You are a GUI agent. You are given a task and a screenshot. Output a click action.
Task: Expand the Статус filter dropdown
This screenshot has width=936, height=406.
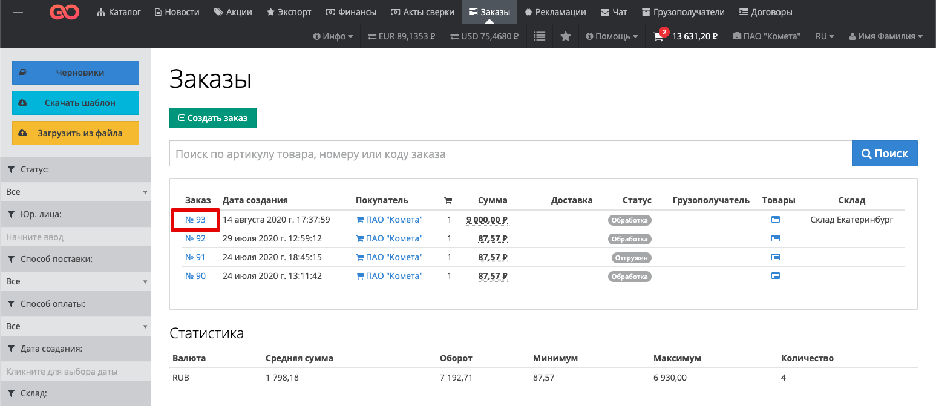(76, 192)
